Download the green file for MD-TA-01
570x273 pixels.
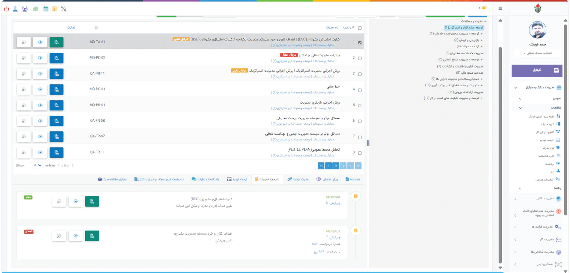[56, 42]
